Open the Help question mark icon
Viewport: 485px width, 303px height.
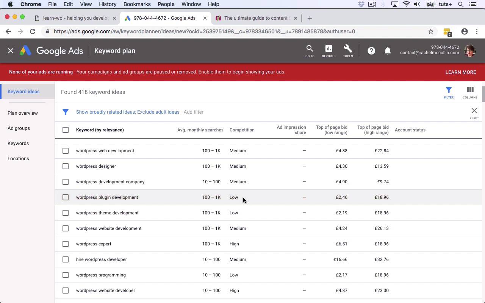tap(371, 51)
